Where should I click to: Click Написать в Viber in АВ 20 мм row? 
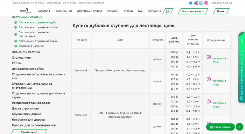[219, 105]
